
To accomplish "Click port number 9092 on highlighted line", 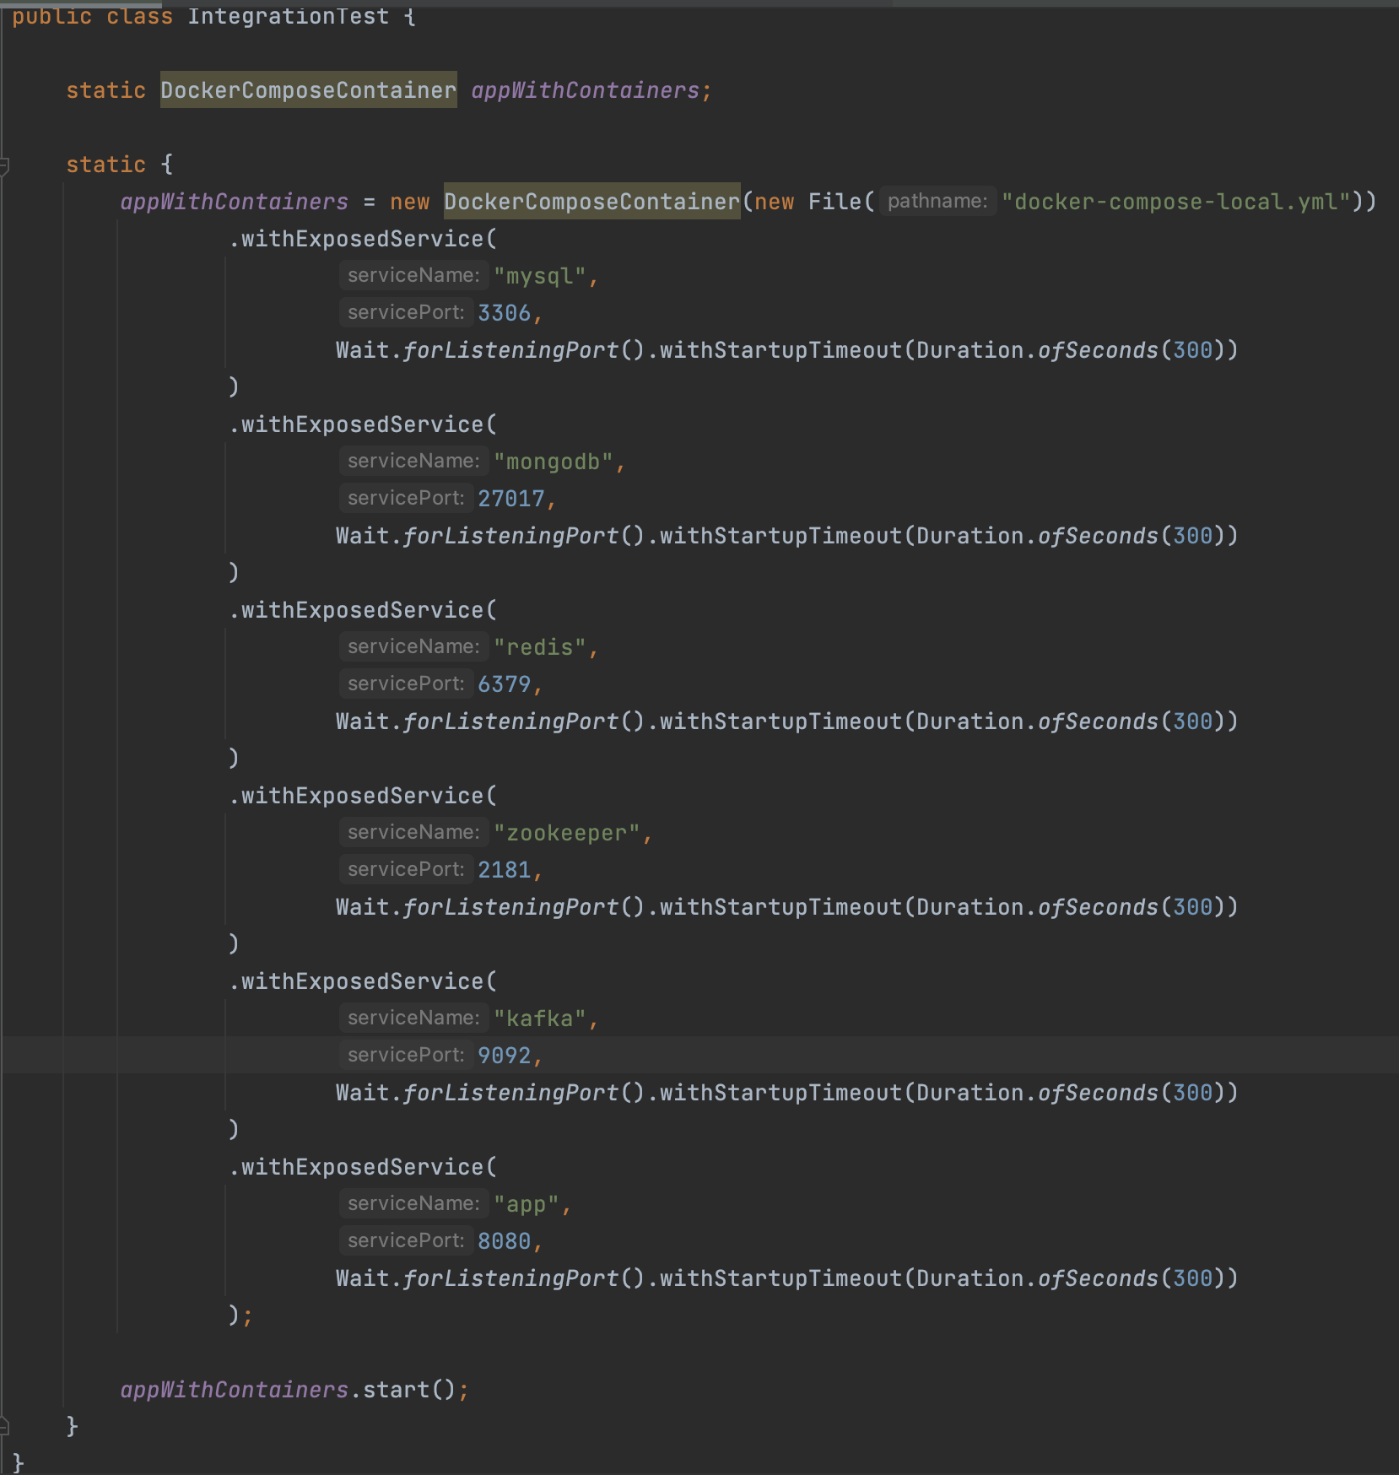I will 505,1056.
